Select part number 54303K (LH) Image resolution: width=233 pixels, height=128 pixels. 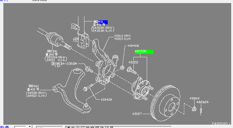tap(103, 31)
